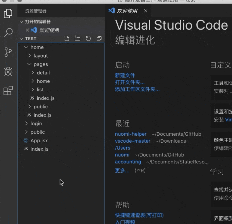Click the 资源管理器 panel title
Image resolution: width=232 pixels, height=224 pixels.
point(36,11)
